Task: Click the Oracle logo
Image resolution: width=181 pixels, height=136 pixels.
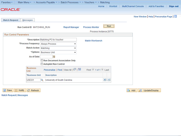Action: (10, 9)
